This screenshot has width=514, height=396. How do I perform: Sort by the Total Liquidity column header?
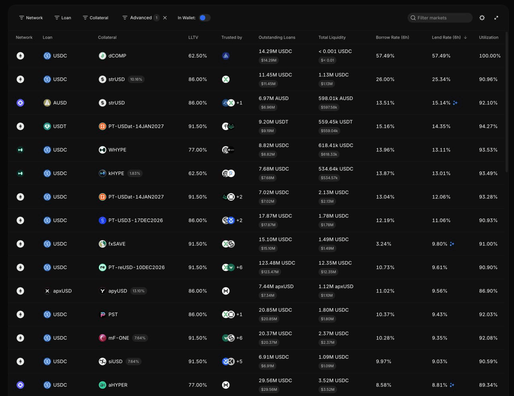point(332,37)
